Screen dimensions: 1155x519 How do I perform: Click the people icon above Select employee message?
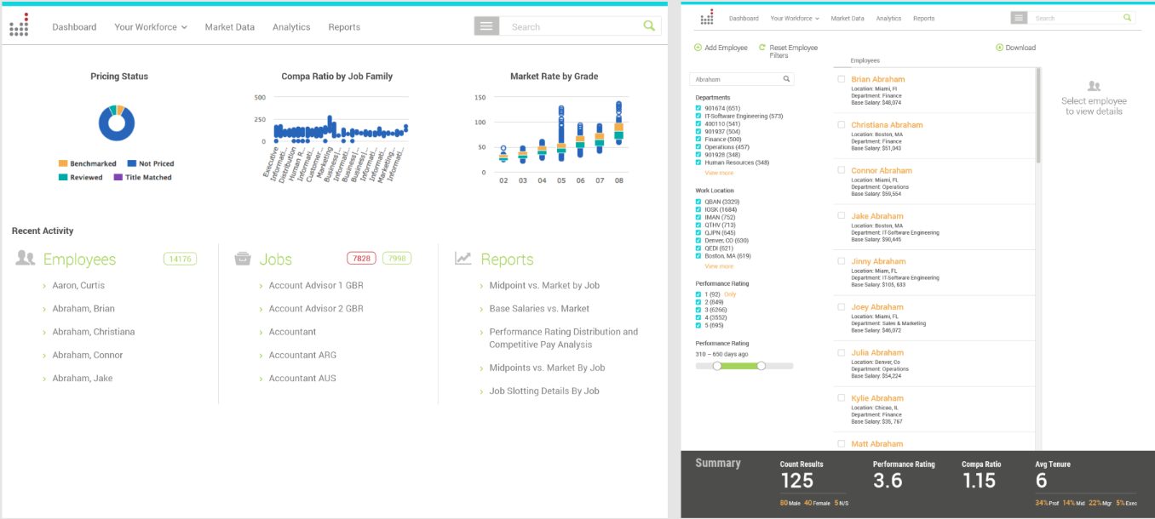(1094, 86)
